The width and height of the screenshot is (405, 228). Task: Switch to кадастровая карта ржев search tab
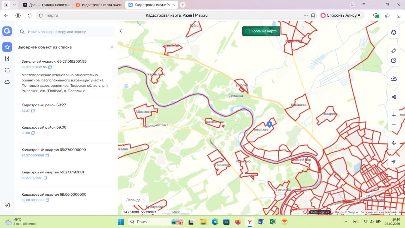click(x=99, y=5)
